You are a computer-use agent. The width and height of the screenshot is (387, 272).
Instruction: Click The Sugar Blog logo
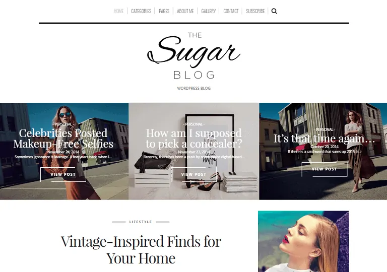[x=193, y=56]
